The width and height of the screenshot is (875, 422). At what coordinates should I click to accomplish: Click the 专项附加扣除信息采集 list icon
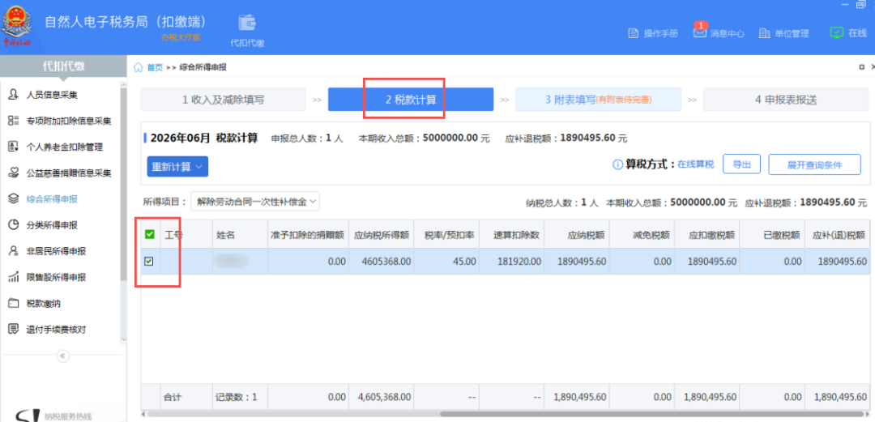tap(14, 121)
